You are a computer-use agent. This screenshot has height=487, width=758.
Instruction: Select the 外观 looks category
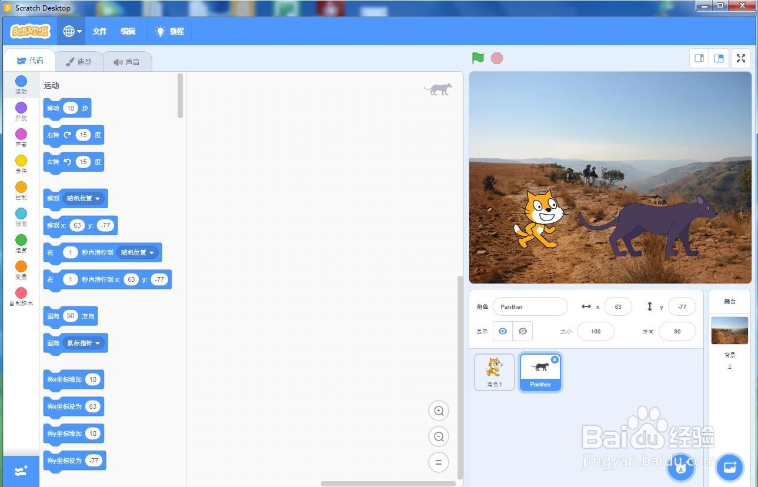[x=21, y=111]
